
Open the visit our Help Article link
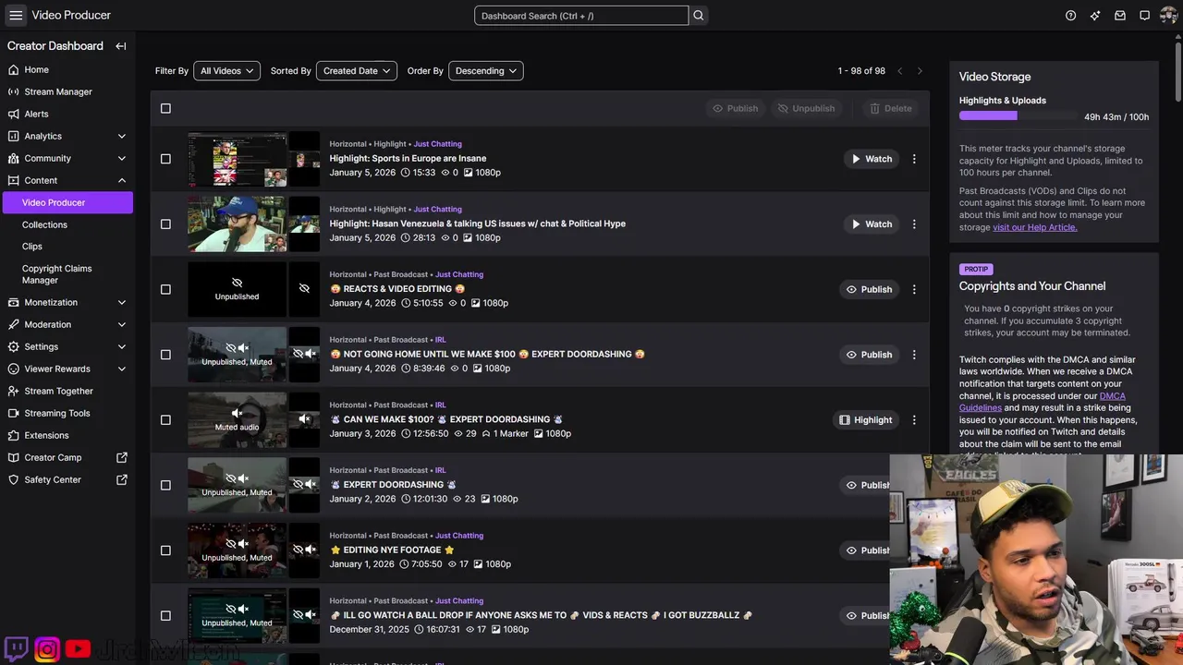(x=1035, y=227)
